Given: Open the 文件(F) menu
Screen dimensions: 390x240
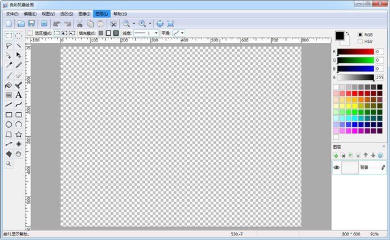Looking at the screenshot, I should [x=12, y=14].
